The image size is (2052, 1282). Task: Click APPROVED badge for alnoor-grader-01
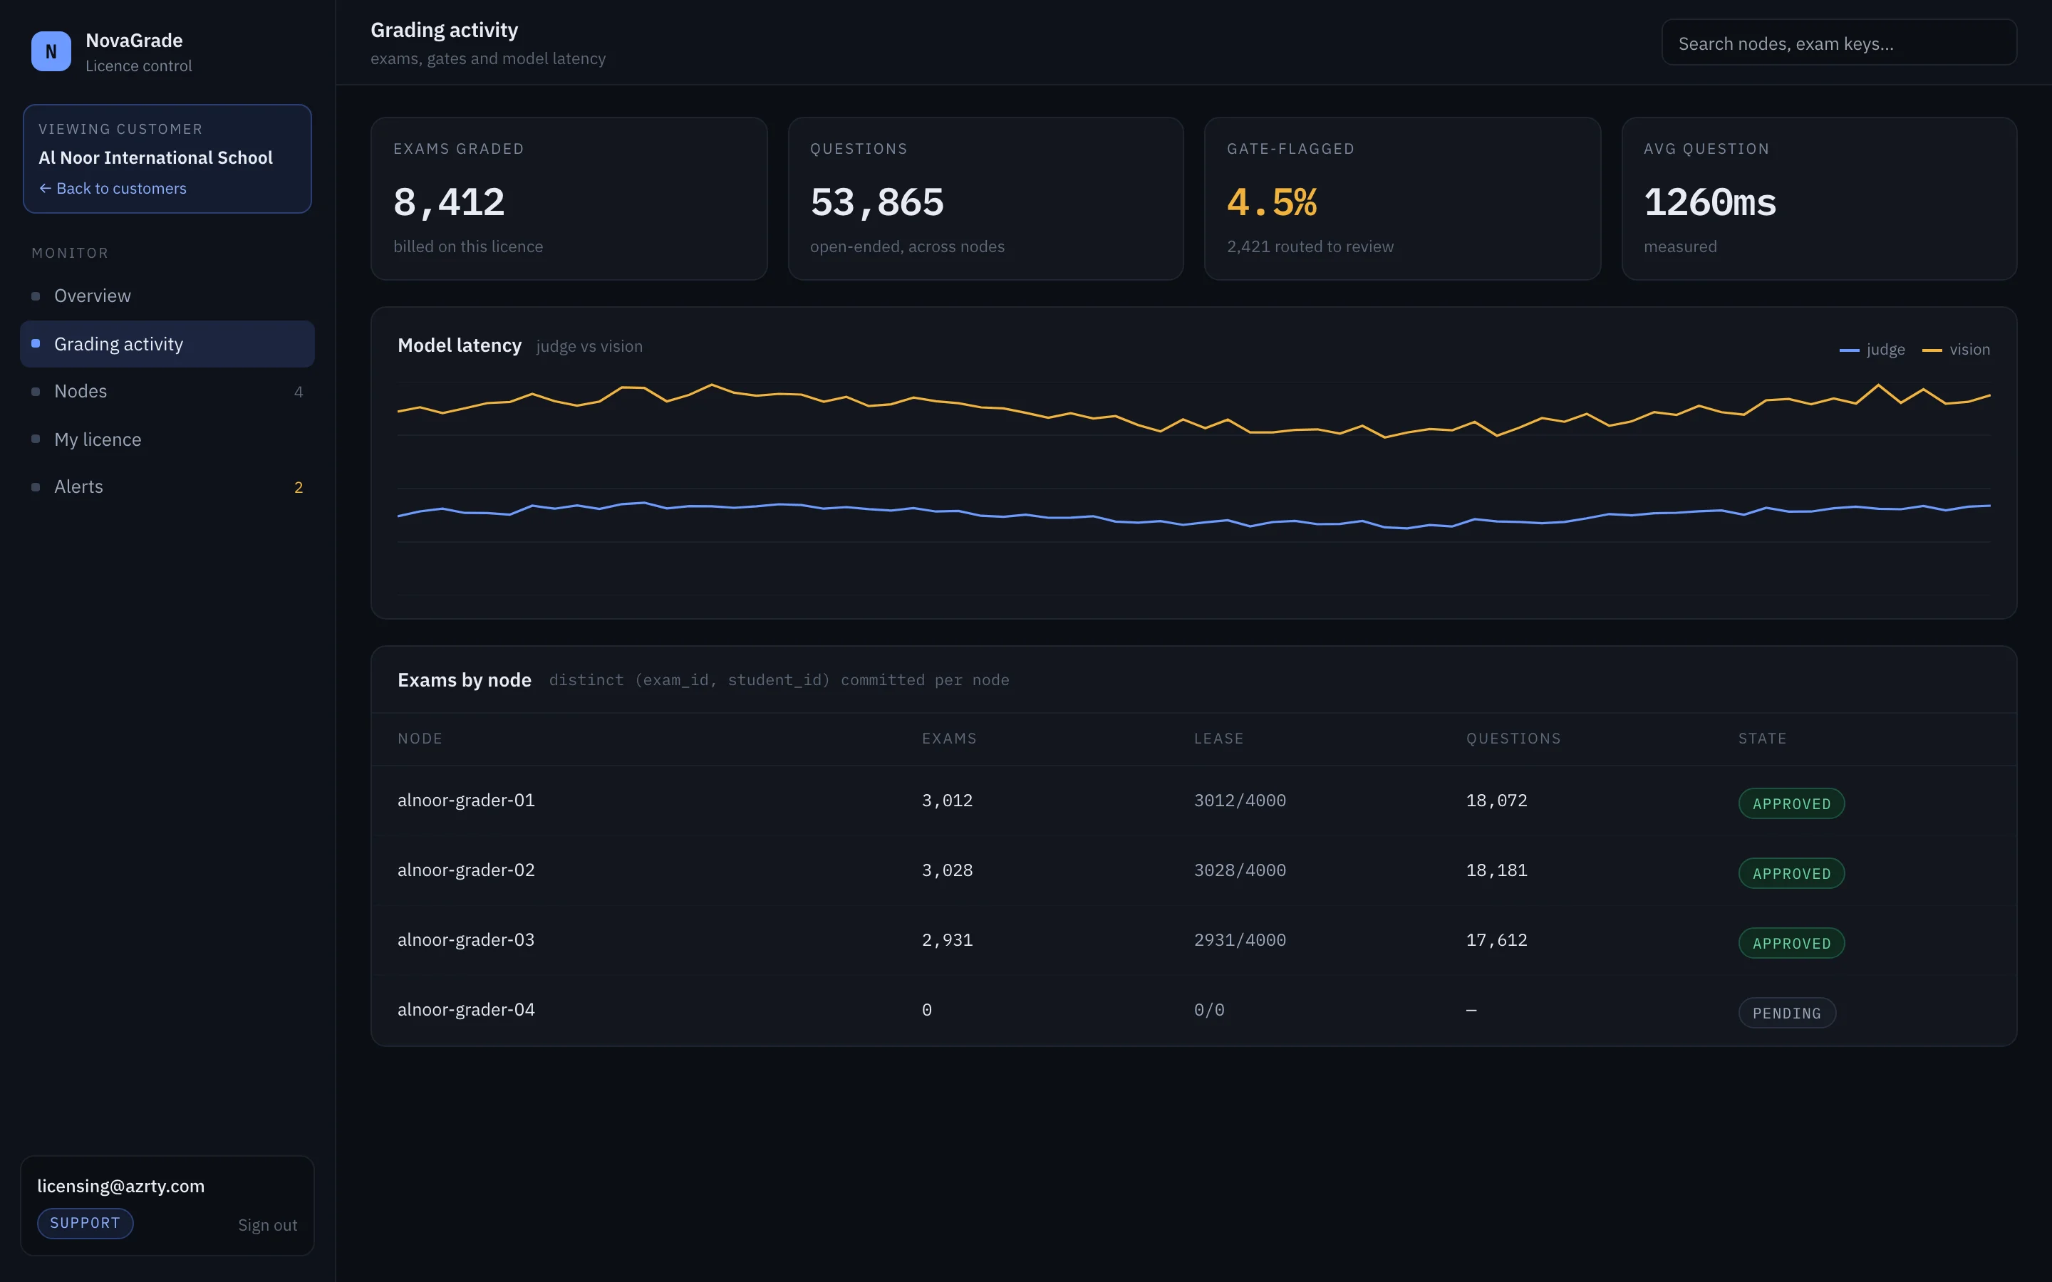[x=1791, y=804]
